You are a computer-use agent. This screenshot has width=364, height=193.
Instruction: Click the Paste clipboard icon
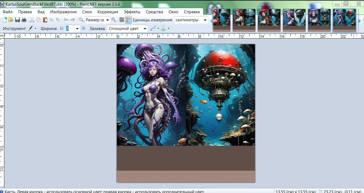point(45,20)
